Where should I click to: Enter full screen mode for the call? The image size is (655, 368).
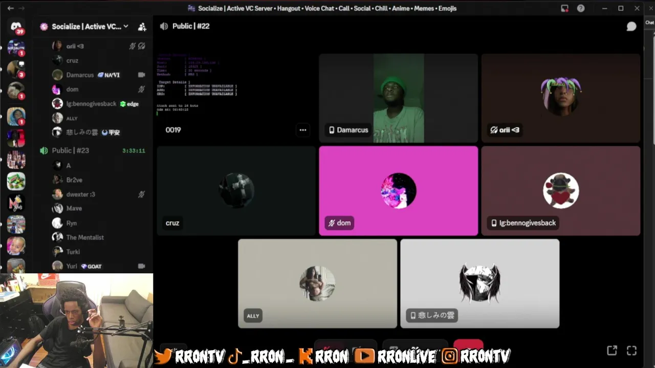tap(631, 350)
